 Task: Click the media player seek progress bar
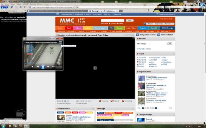pos(43,63)
